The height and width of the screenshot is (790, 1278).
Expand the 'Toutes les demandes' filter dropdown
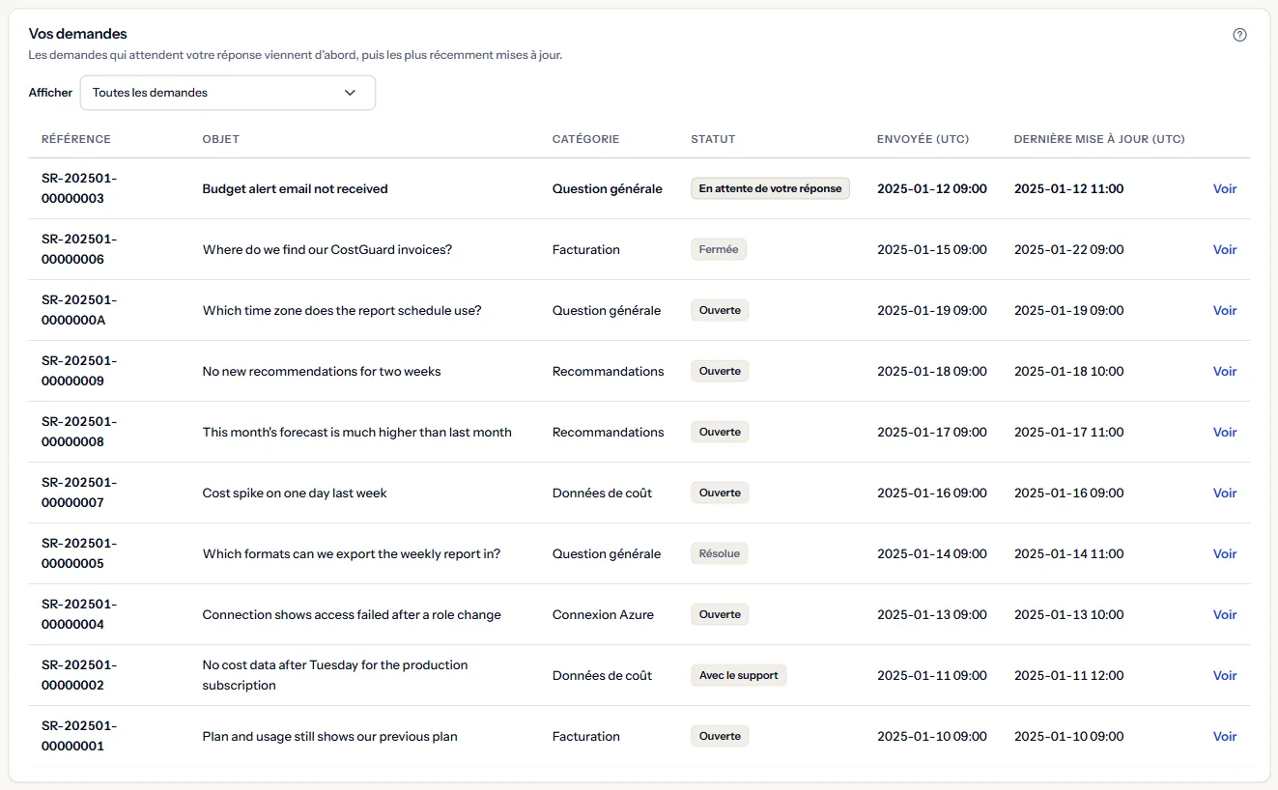coord(227,93)
